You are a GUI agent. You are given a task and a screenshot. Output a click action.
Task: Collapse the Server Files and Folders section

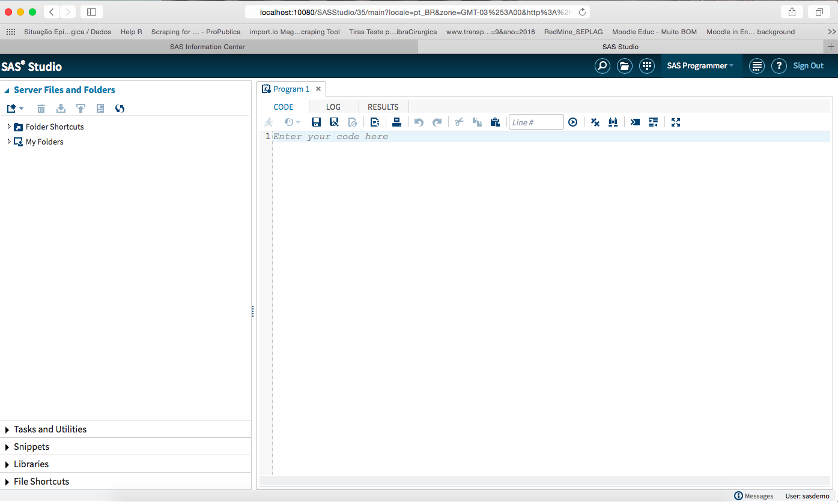click(7, 91)
